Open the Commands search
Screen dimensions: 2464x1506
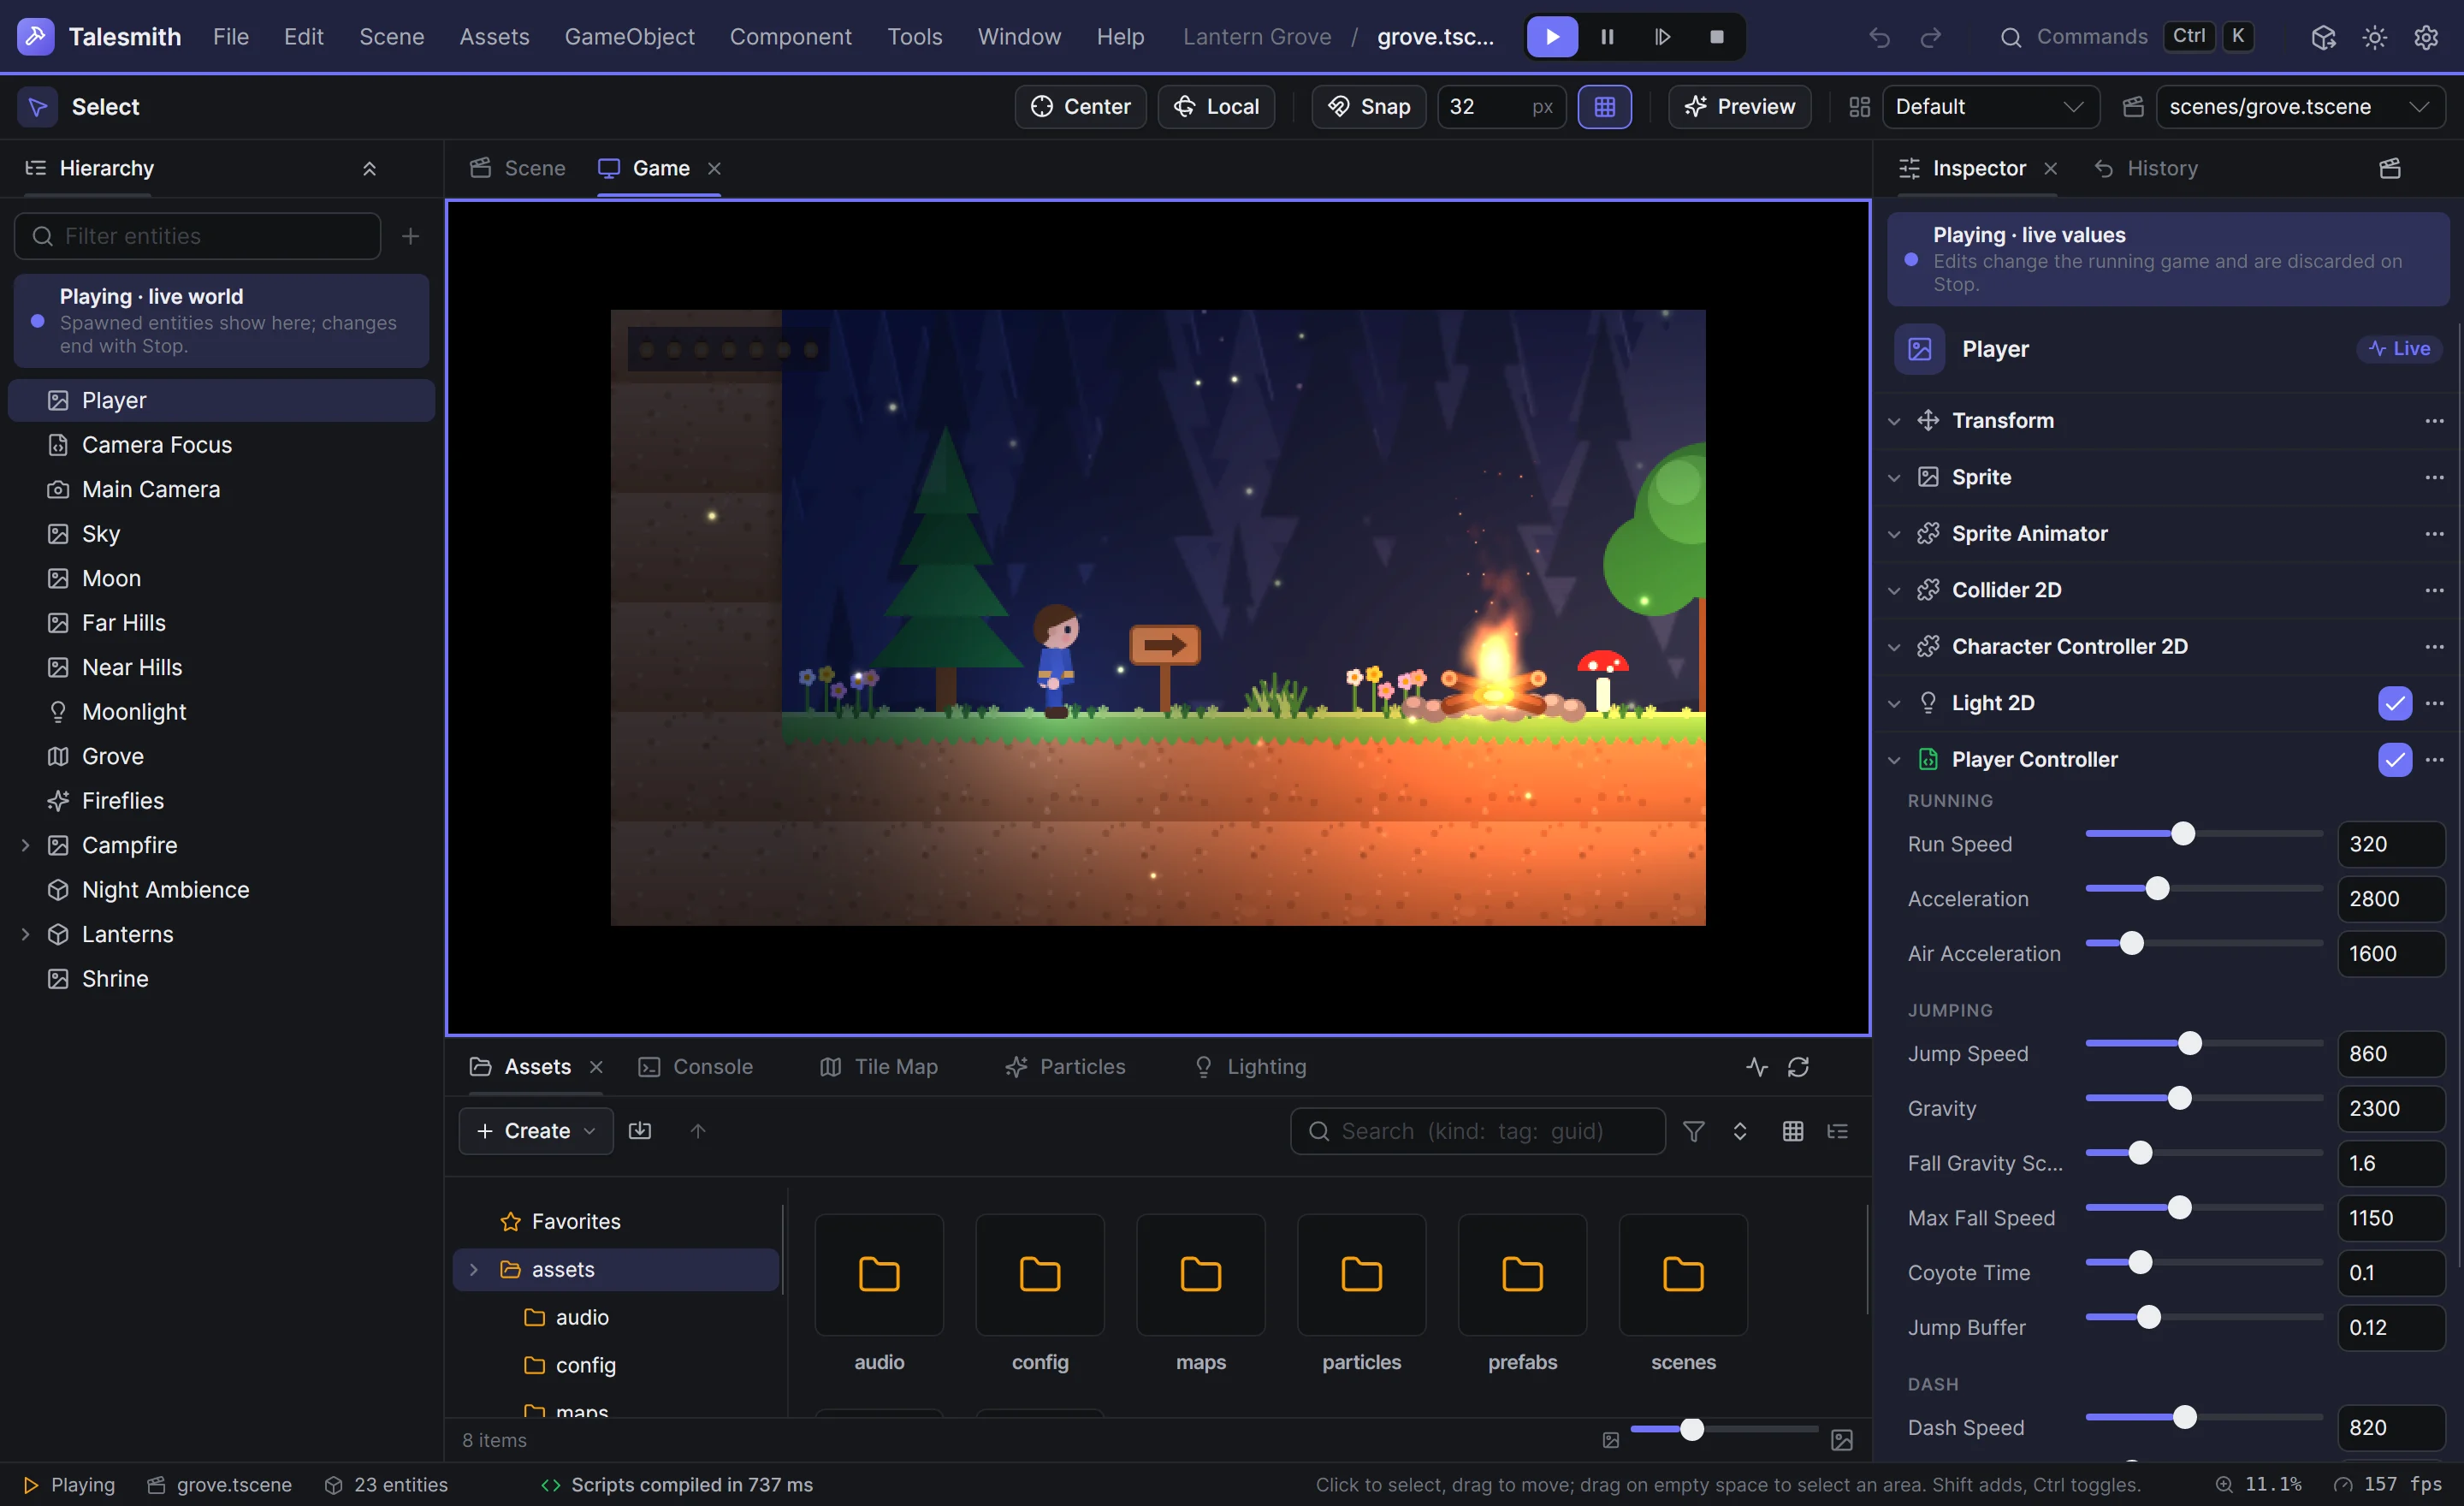(2126, 37)
